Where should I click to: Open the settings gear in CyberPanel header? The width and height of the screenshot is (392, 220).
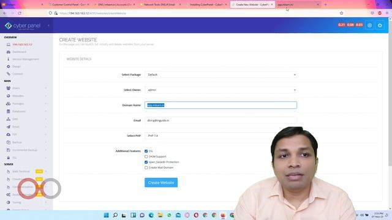point(369,25)
